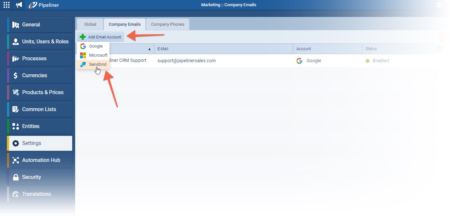Switch to the Company Phones tab
Screen dimensions: 450x216
167,24
